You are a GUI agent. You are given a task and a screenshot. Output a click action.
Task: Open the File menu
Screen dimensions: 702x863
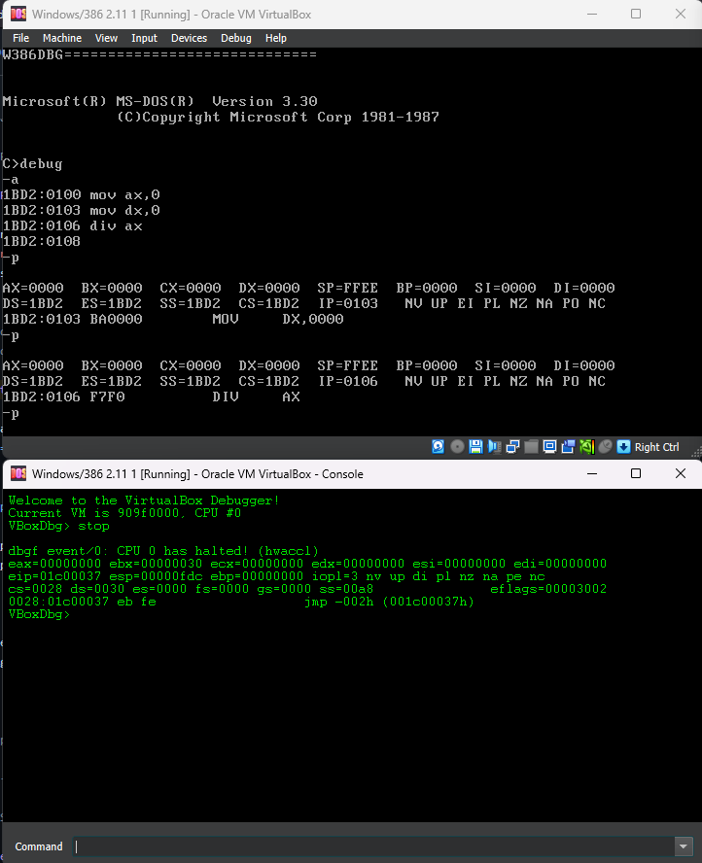[20, 38]
